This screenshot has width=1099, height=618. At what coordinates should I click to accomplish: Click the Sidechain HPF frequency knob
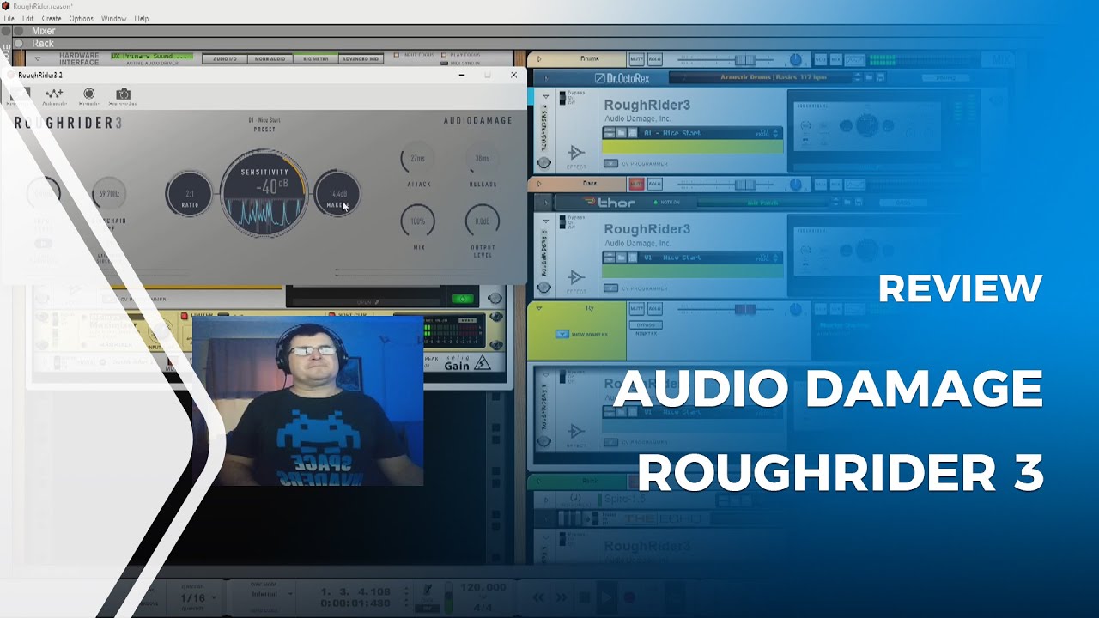pos(108,194)
